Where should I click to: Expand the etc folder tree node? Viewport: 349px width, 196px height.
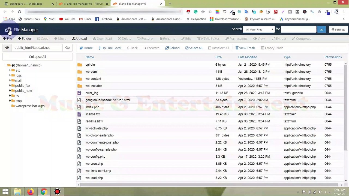(x=10, y=70)
